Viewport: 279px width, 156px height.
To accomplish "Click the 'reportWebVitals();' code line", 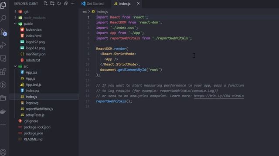I will coord(114,101).
